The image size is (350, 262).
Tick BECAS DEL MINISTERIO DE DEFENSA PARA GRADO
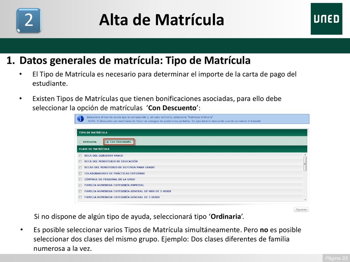80,168
